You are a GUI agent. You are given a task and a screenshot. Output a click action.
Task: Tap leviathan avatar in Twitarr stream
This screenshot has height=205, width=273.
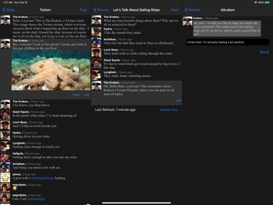coord(5,167)
